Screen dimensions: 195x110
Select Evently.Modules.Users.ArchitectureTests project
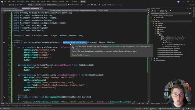coord(174,37)
